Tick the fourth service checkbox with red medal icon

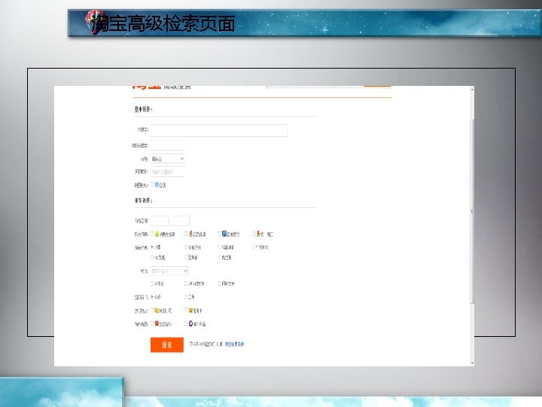coord(254,234)
